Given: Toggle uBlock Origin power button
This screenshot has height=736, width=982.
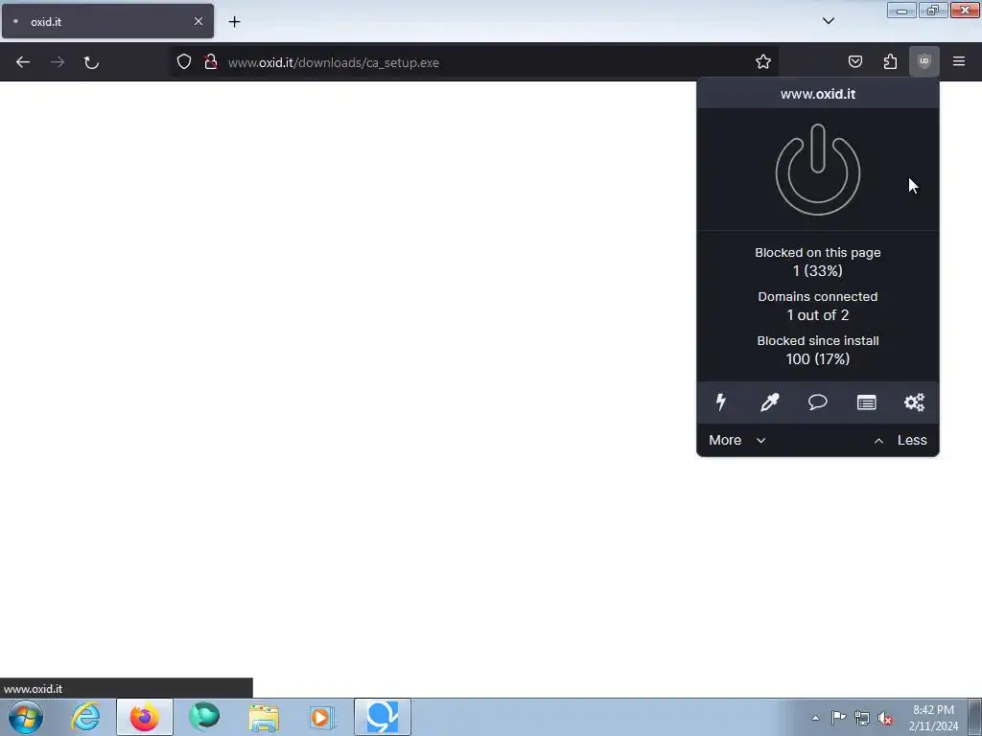Looking at the screenshot, I should pyautogui.click(x=817, y=170).
